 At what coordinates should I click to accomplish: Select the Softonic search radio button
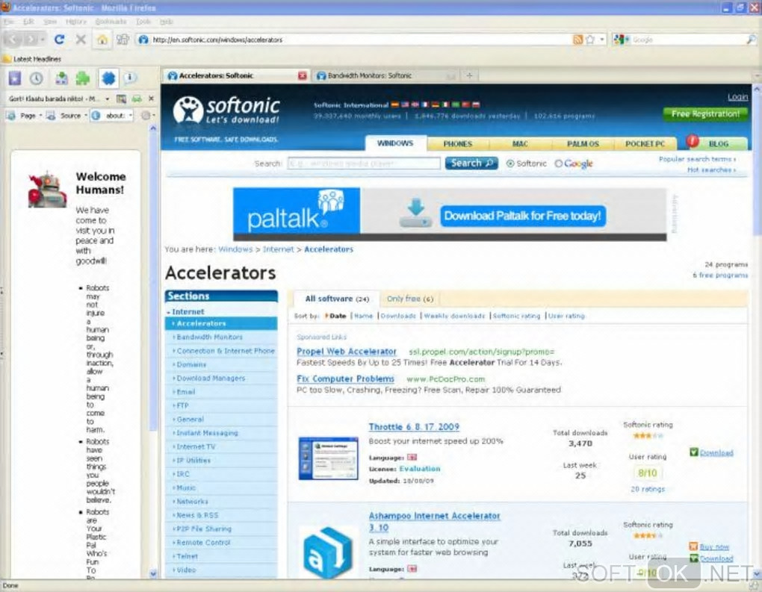pyautogui.click(x=510, y=163)
